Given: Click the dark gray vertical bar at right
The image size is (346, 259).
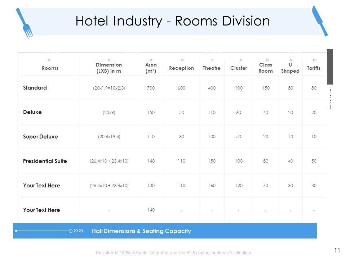Looking at the screenshot, I should pyautogui.click(x=330, y=67).
